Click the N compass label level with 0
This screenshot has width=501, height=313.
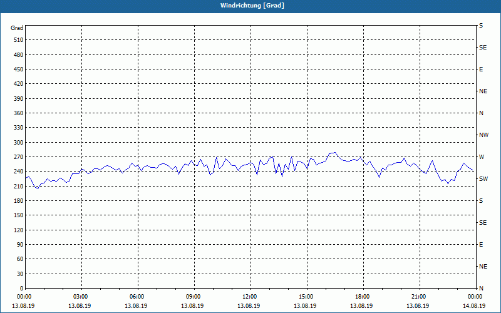[x=481, y=289]
